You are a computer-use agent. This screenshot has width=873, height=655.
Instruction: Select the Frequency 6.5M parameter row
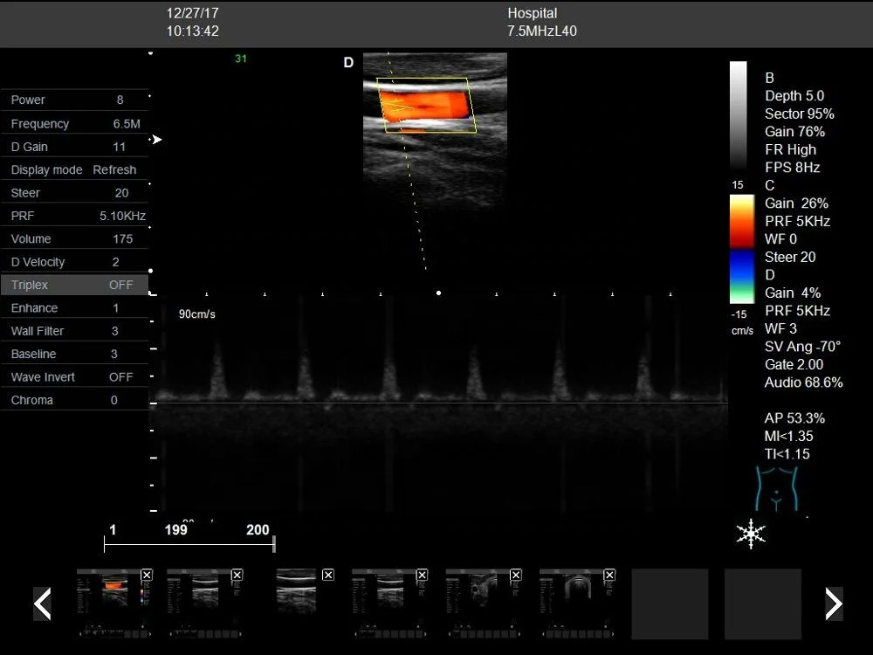click(74, 124)
